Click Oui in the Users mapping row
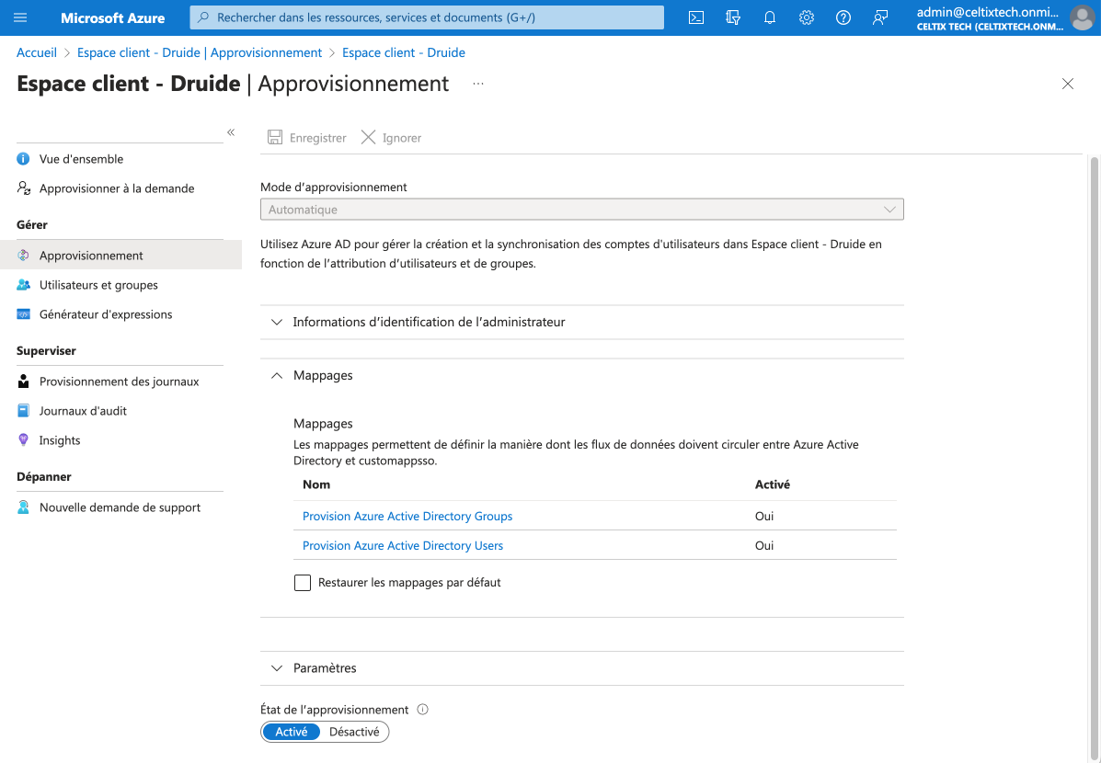 pyautogui.click(x=764, y=545)
